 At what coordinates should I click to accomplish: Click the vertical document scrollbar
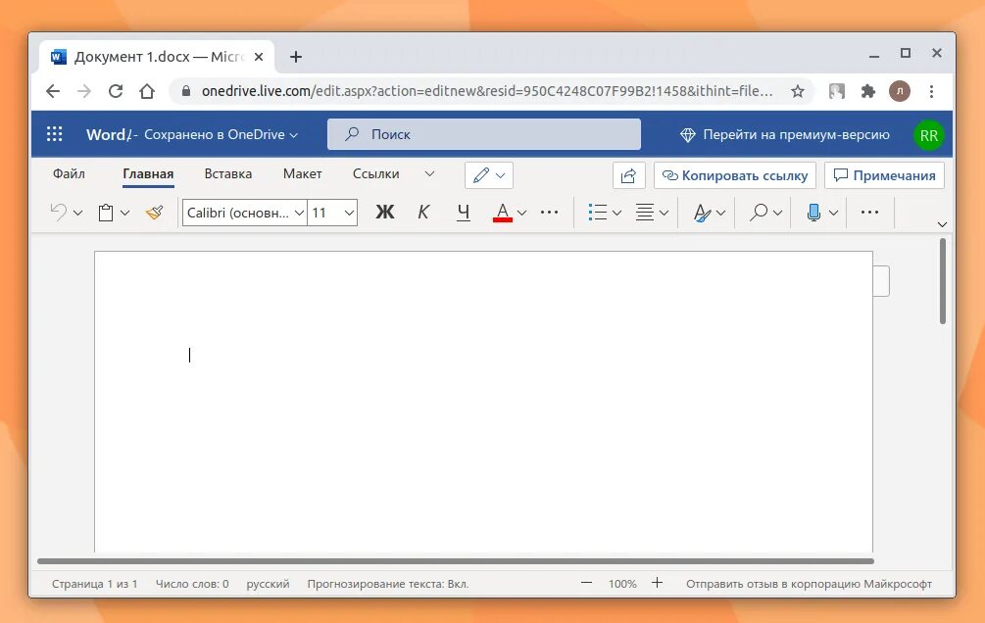942,281
